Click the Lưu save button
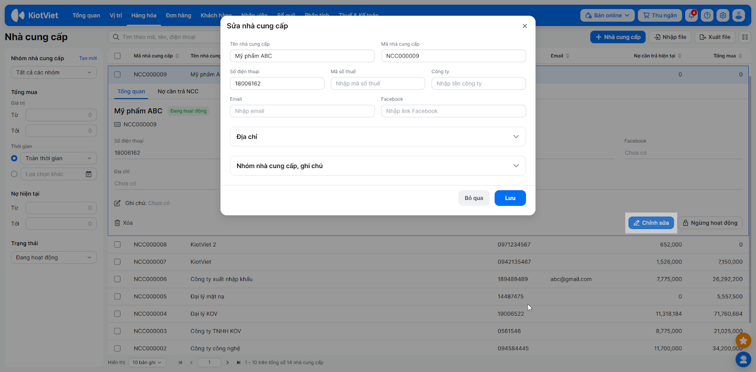Viewport: 756px width, 372px height. pos(510,198)
